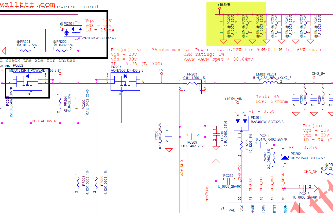Click the PD202 reference designator
The image size is (333, 213).
click(x=296, y=154)
